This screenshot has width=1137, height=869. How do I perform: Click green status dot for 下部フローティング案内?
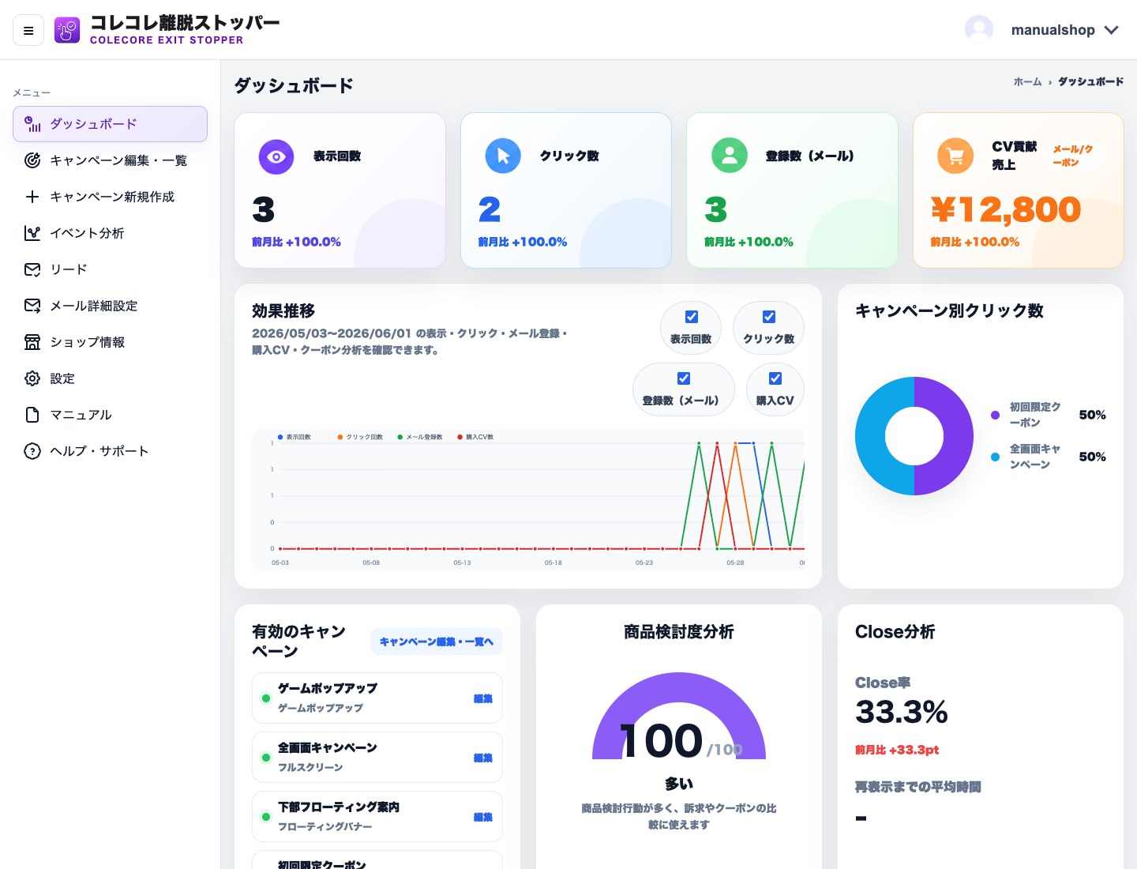(266, 817)
